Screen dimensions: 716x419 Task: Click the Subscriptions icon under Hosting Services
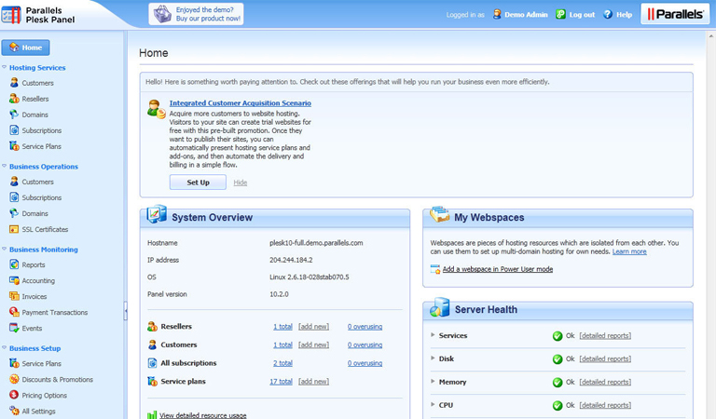point(14,130)
